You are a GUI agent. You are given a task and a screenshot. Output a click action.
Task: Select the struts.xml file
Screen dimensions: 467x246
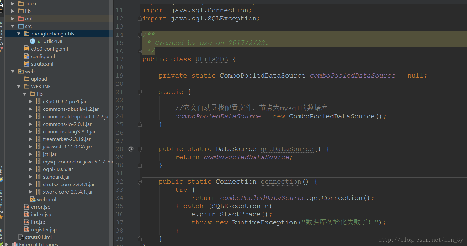pyautogui.click(x=42, y=64)
